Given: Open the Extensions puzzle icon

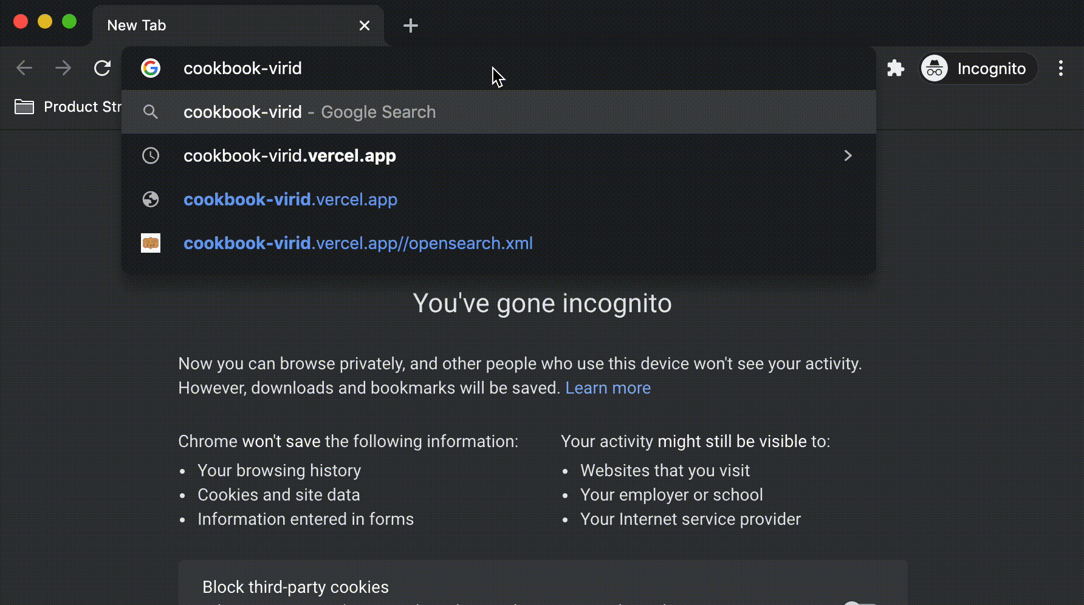Looking at the screenshot, I should point(896,68).
